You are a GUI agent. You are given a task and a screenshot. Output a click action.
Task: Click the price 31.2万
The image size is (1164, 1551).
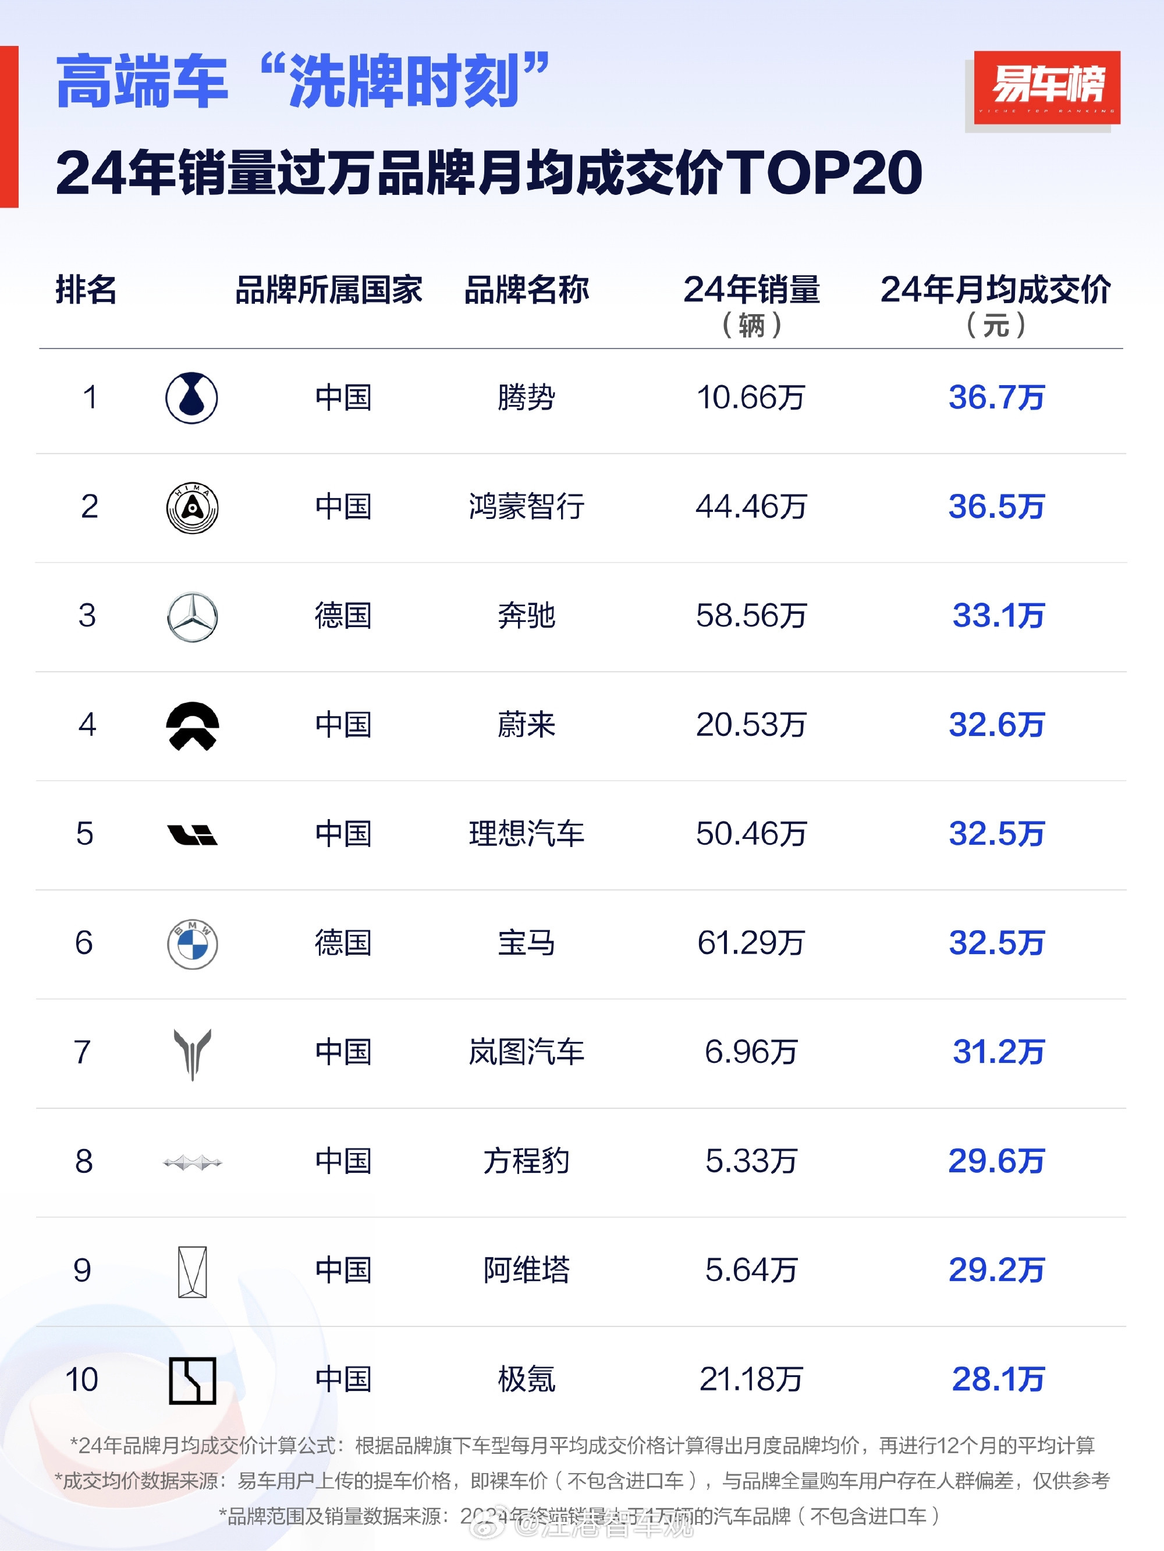998,1052
